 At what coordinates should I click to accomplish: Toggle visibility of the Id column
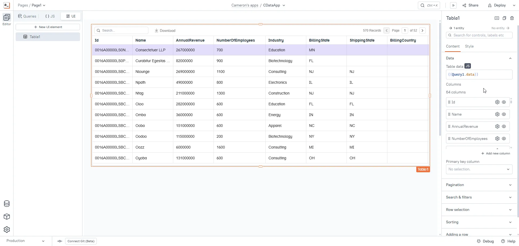click(504, 102)
